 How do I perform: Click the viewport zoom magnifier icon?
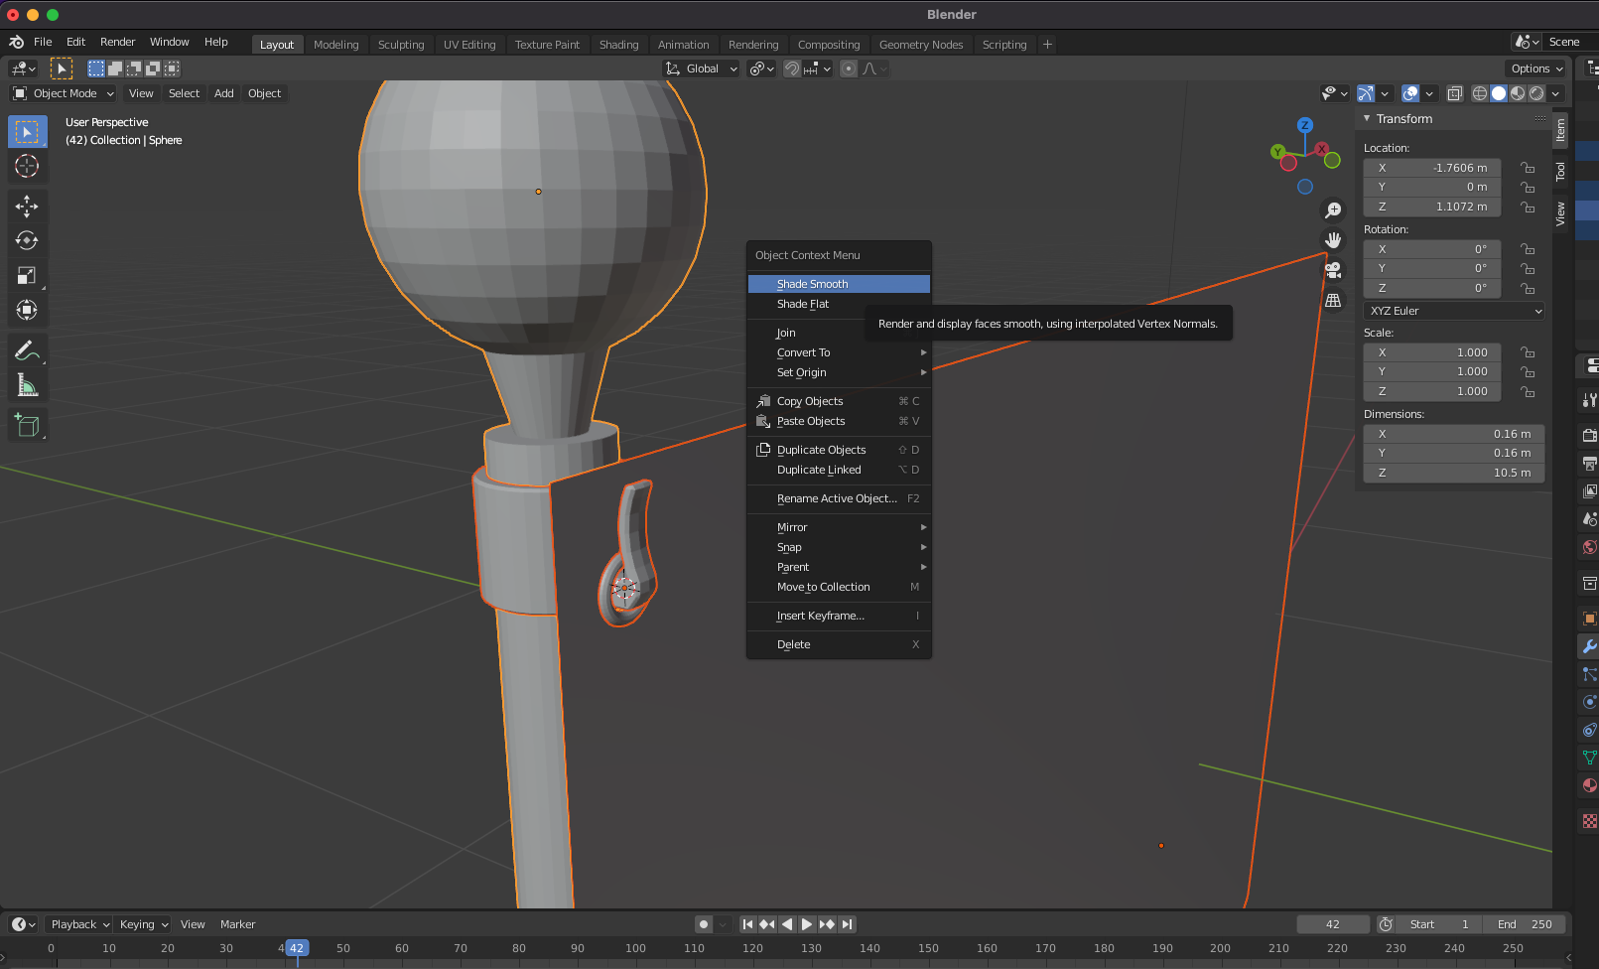pyautogui.click(x=1333, y=210)
